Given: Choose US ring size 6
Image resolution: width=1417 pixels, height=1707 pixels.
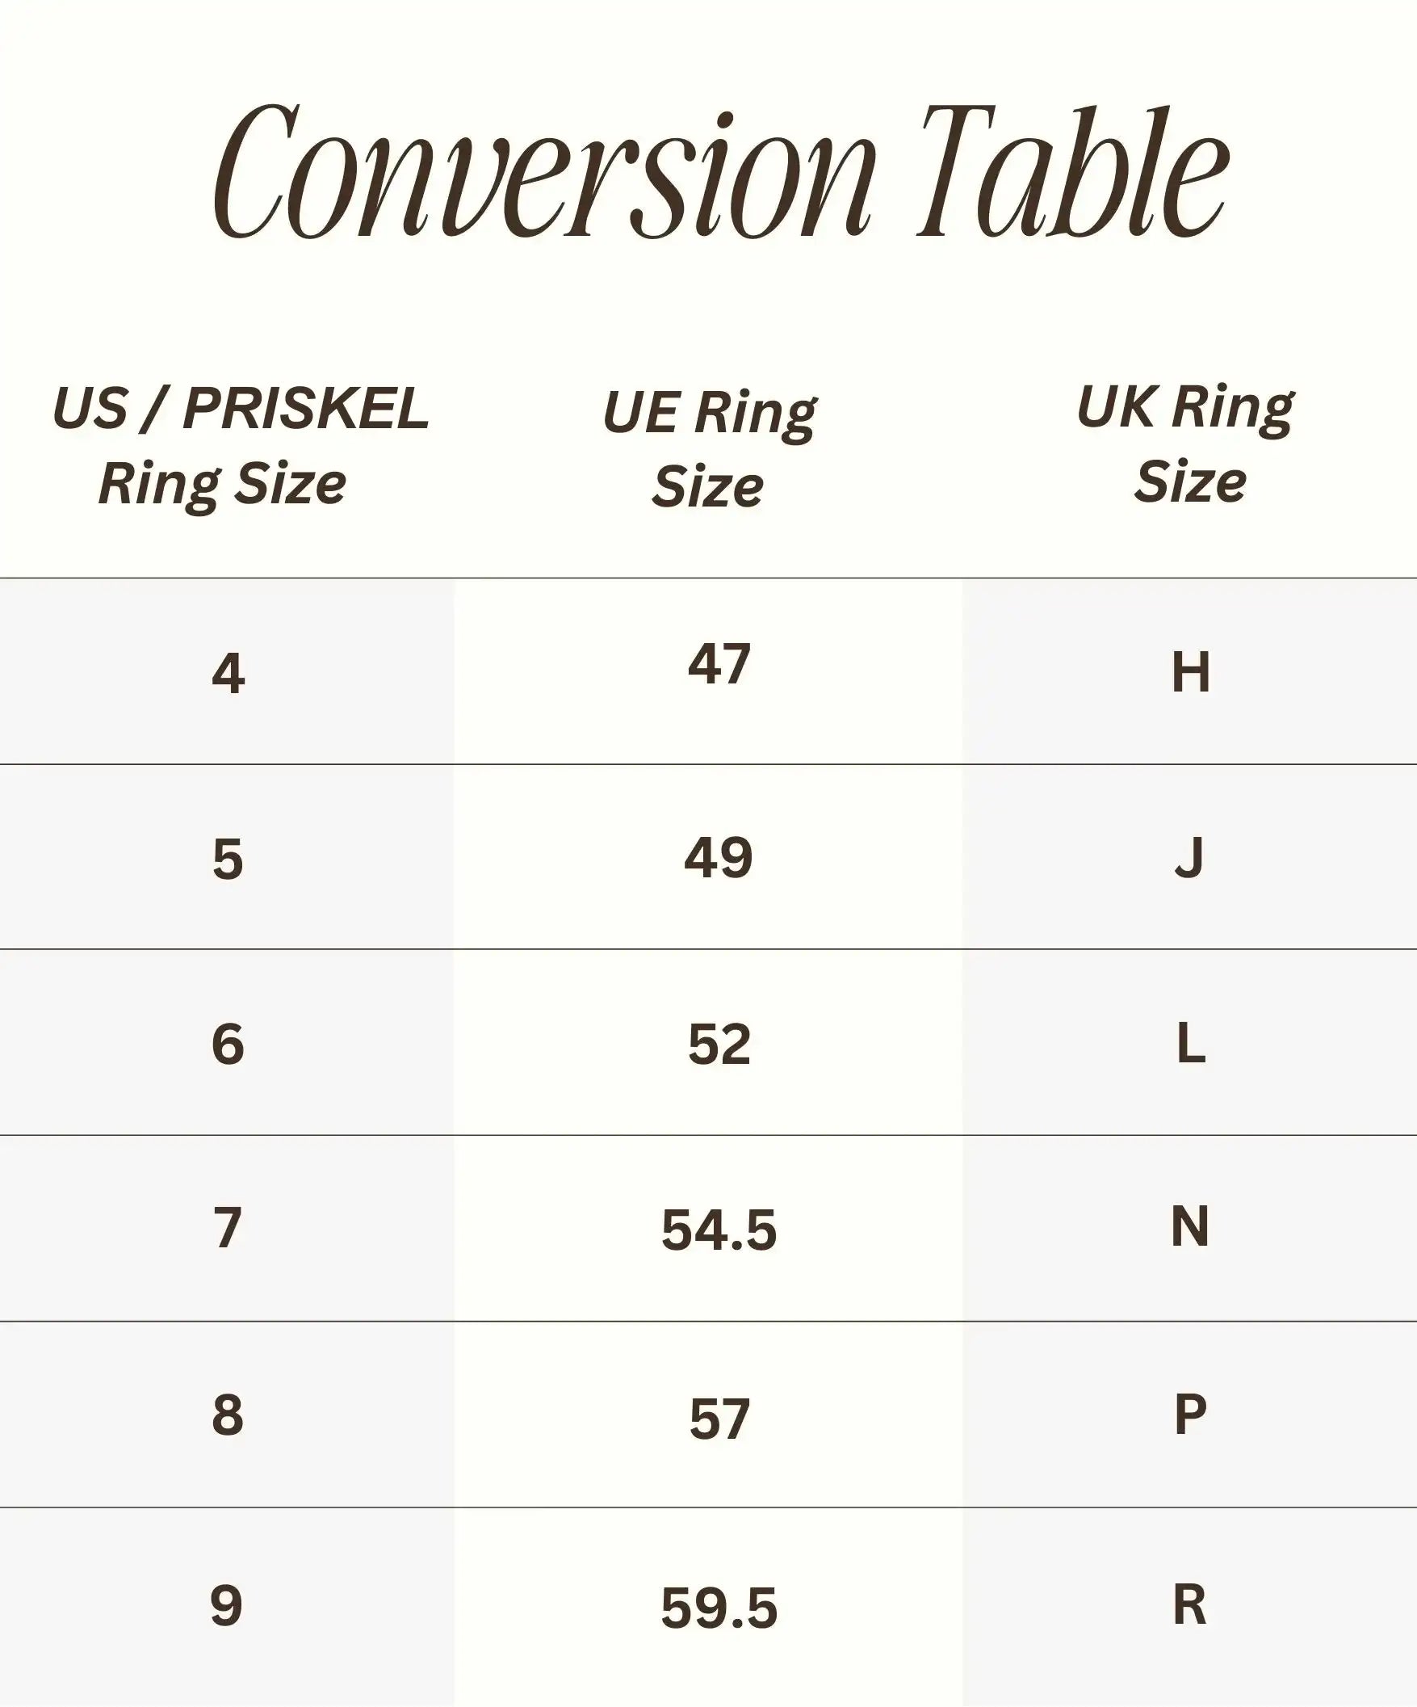Looking at the screenshot, I should (228, 1044).
